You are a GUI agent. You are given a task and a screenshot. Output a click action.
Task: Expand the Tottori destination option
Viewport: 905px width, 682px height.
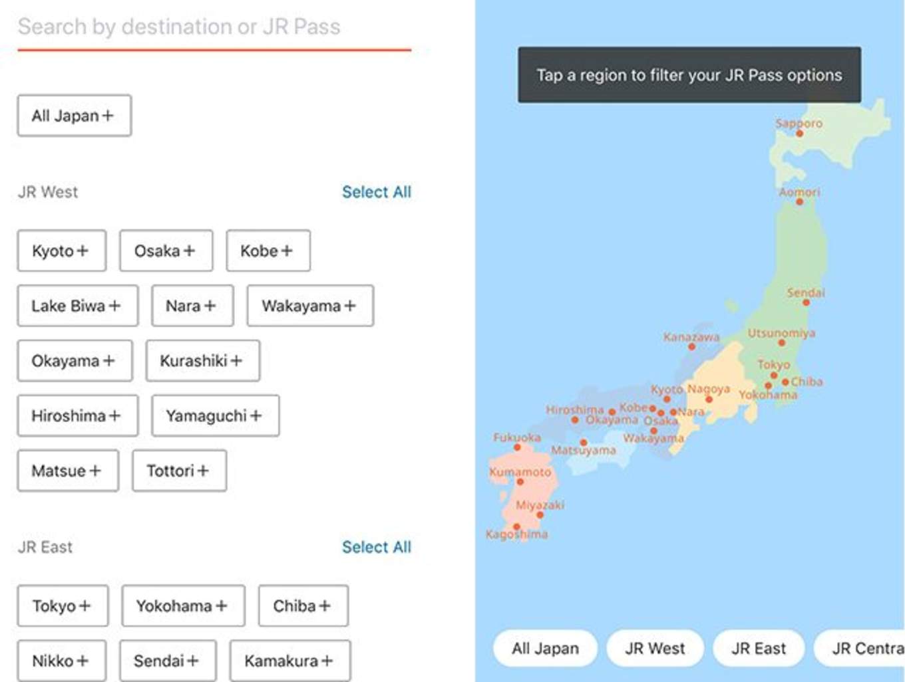coord(178,471)
